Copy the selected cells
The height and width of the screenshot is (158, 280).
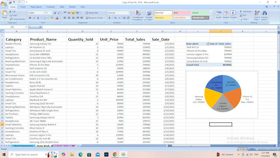click(x=13, y=15)
